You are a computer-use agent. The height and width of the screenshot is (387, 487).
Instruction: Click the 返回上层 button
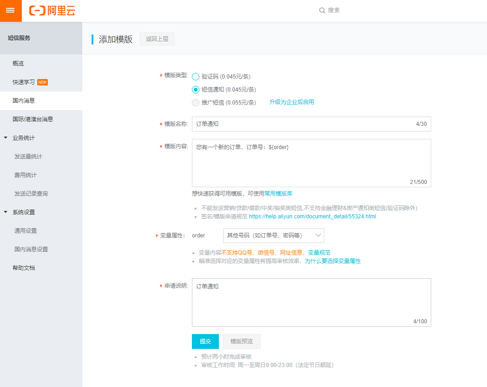pyautogui.click(x=157, y=39)
